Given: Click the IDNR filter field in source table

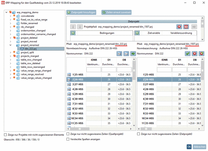Looking at the screenshot, I should 94,70.
